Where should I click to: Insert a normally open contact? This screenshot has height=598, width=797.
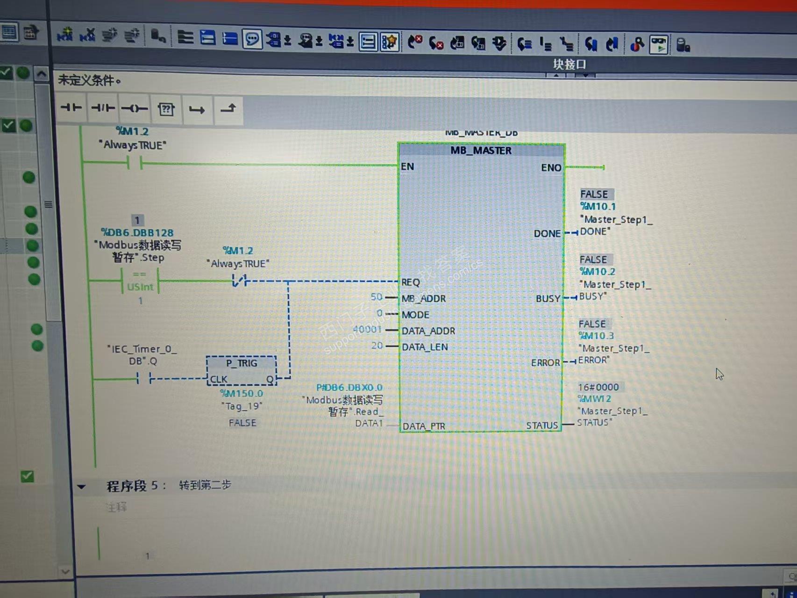[x=71, y=108]
